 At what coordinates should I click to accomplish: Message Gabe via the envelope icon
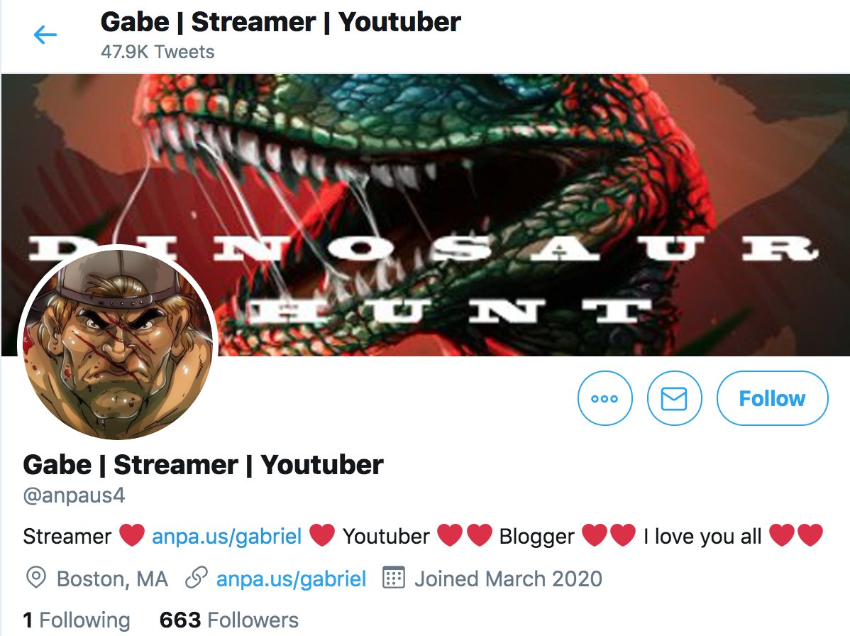pyautogui.click(x=674, y=398)
